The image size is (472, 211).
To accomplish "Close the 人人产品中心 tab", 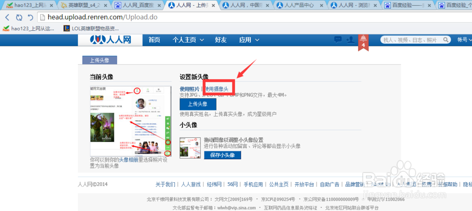I will coord(321,5).
